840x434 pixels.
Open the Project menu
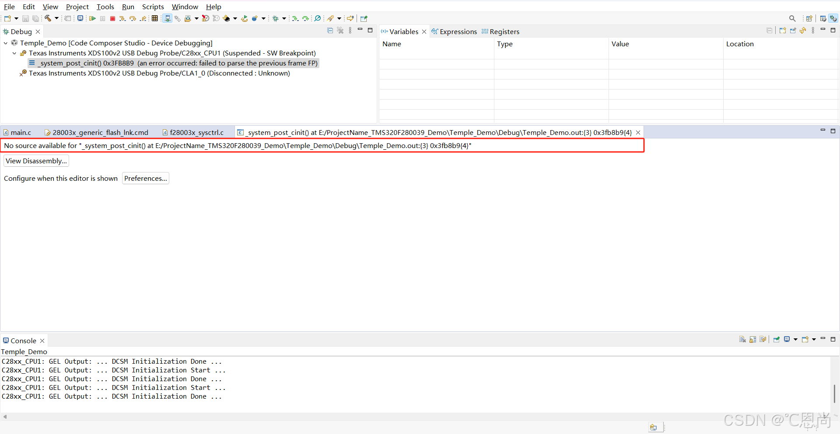coord(77,7)
